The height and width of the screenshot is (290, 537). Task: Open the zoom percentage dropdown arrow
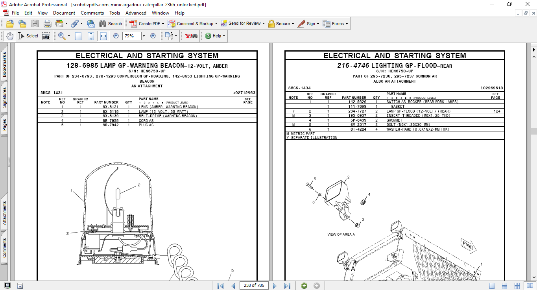(x=144, y=36)
